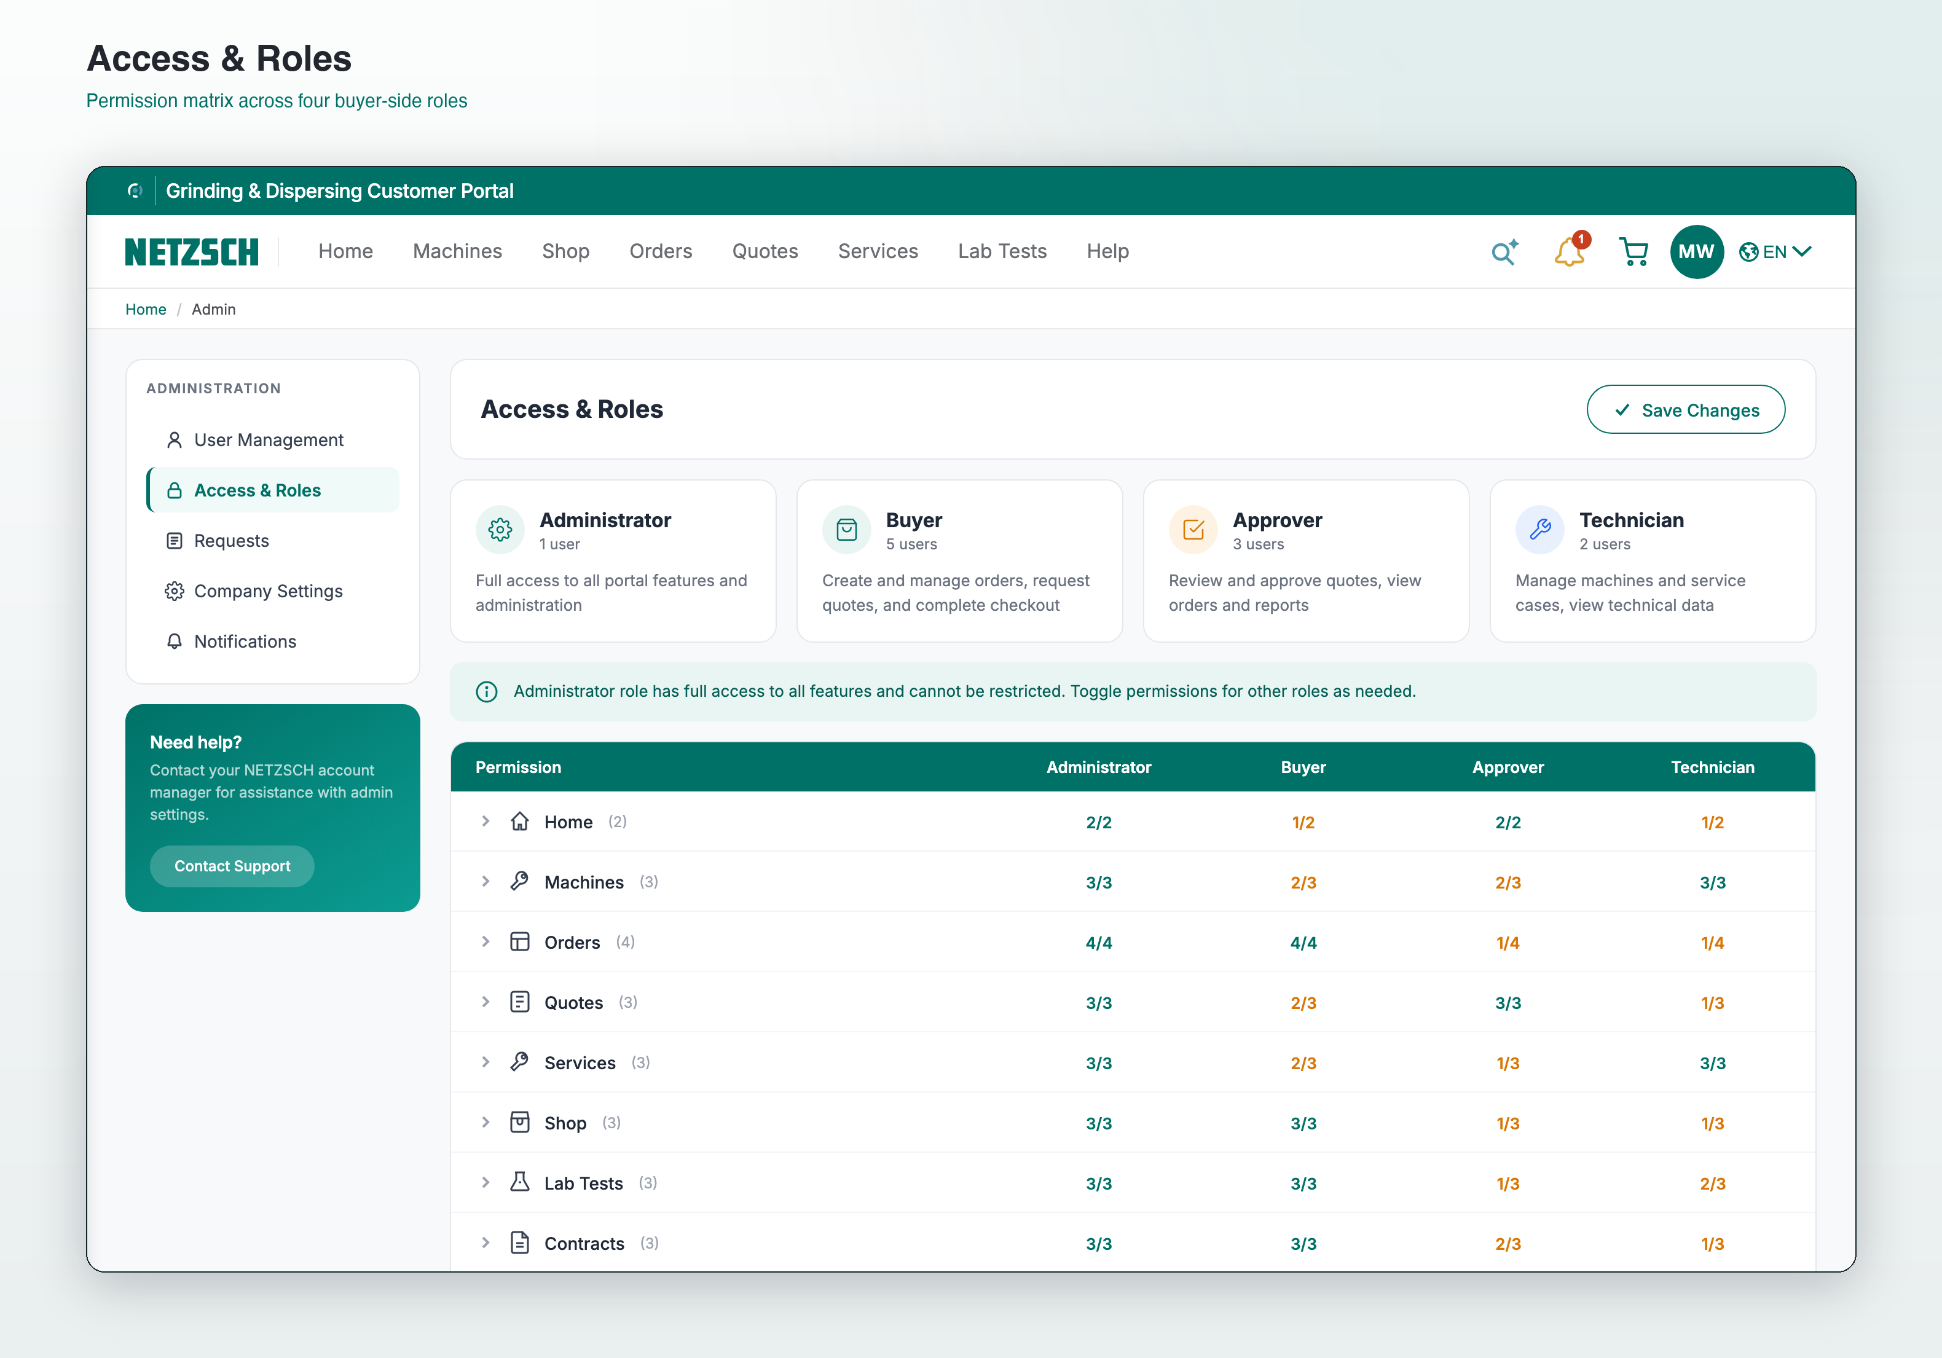Image resolution: width=1942 pixels, height=1358 pixels.
Task: Open Requests in the sidebar
Action: point(272,540)
